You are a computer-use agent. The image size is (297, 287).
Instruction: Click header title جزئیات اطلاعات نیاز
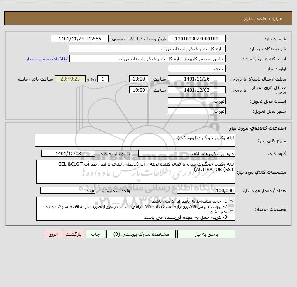[263, 18]
